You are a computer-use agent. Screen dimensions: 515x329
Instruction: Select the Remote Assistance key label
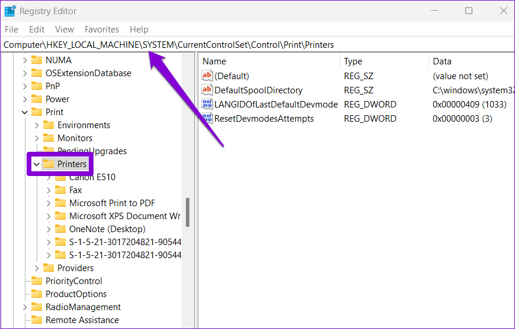pyautogui.click(x=82, y=320)
